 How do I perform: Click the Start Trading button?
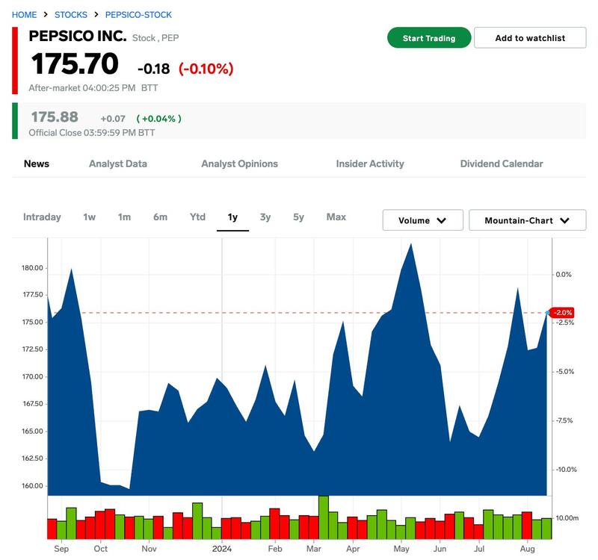[429, 38]
